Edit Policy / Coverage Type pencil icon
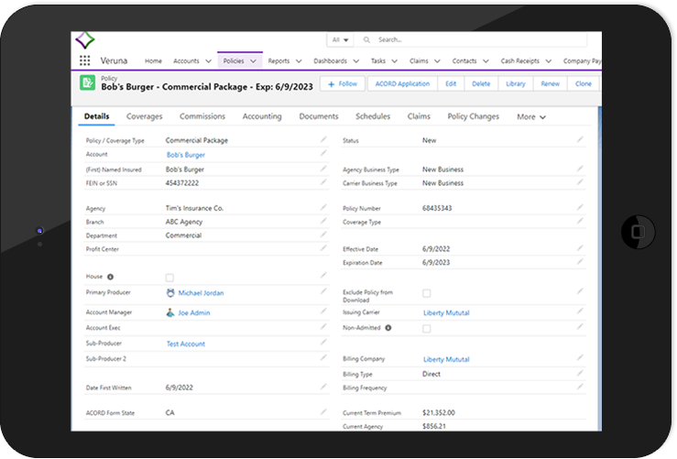Viewport: 677px width, 459px height. point(323,139)
